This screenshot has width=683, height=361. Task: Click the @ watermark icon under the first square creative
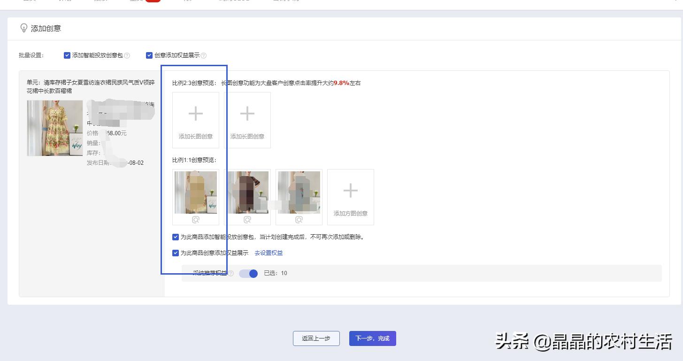(x=195, y=219)
